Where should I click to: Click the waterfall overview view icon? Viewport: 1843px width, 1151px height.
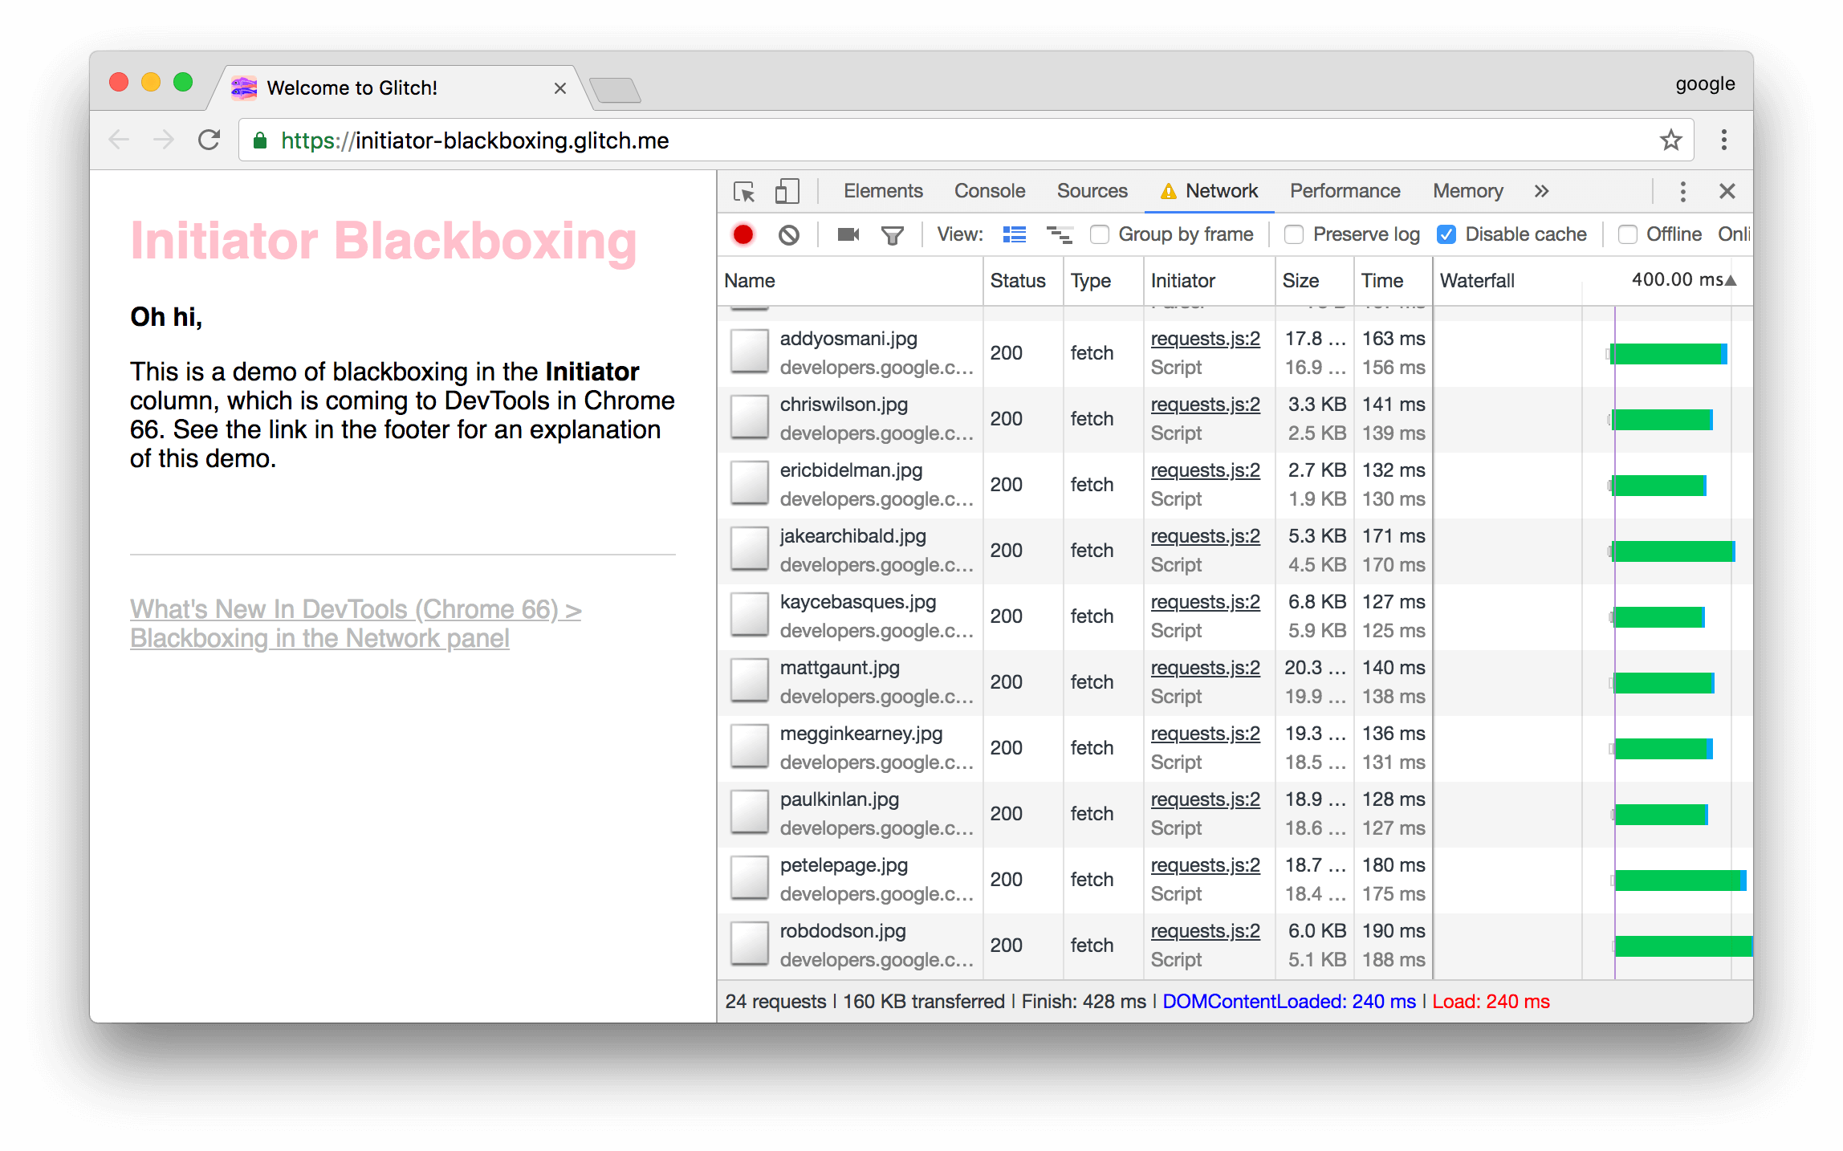(x=1059, y=234)
